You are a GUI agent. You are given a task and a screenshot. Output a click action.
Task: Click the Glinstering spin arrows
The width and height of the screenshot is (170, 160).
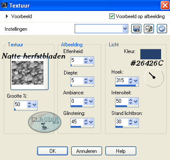coord(86,122)
